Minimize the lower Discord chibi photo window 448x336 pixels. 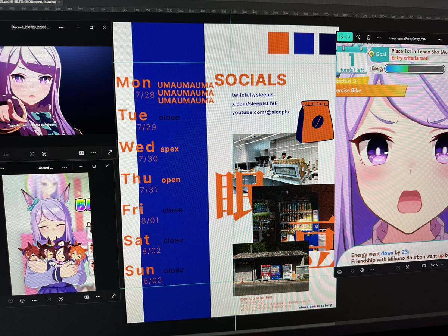[81, 167]
